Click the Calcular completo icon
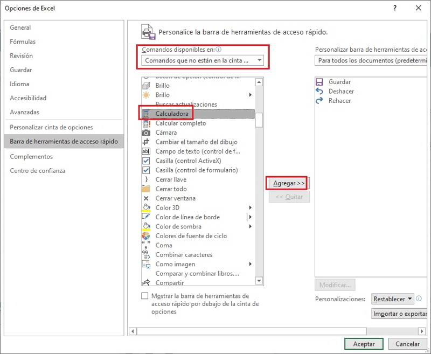The height and width of the screenshot is (354, 431). coord(145,123)
